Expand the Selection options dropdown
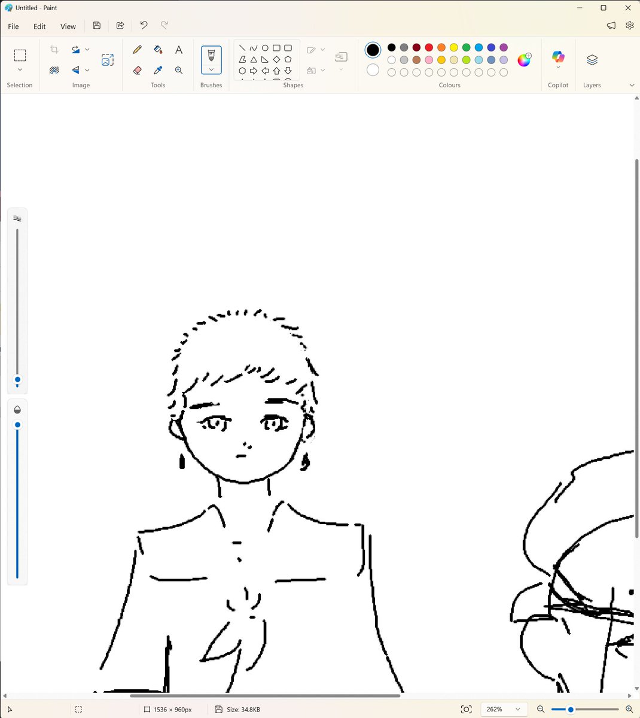Image resolution: width=640 pixels, height=718 pixels. click(20, 70)
